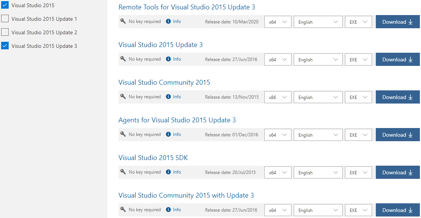Click Info icon in Visual Studio Community 2015 row
Screen dimensions: 421x218
pos(168,97)
